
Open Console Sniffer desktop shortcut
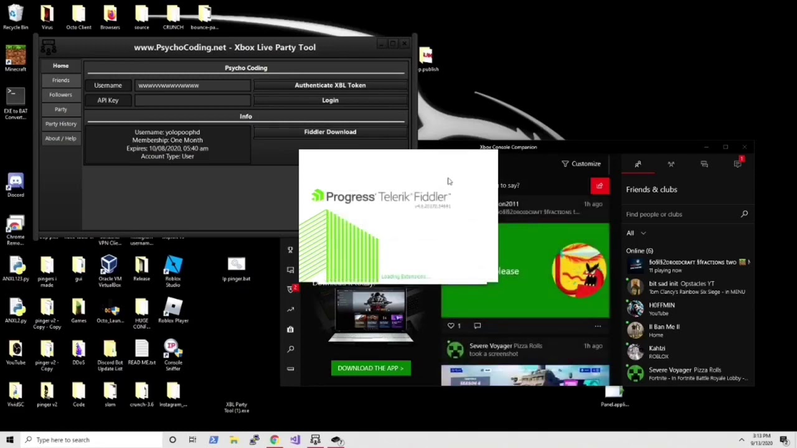(x=173, y=355)
